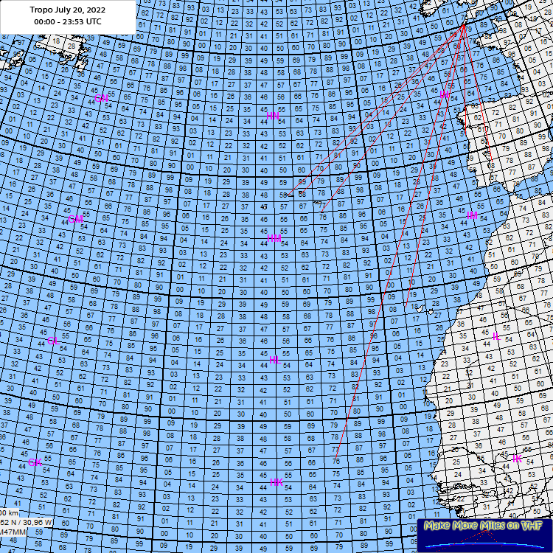This screenshot has height=553, width=553.
Task: Select the magenta HL field label
Action: point(274,360)
